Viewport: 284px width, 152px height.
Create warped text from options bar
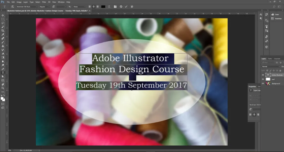point(109,7)
